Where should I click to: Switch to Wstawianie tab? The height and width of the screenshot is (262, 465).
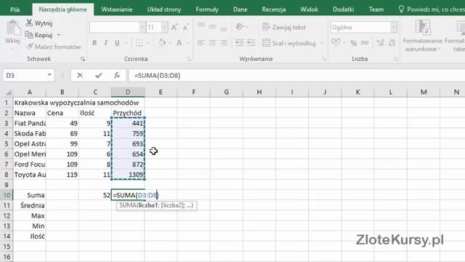117,9
